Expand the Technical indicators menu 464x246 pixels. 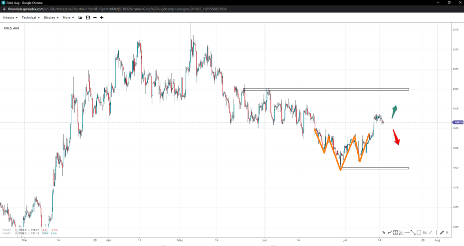[30, 17]
